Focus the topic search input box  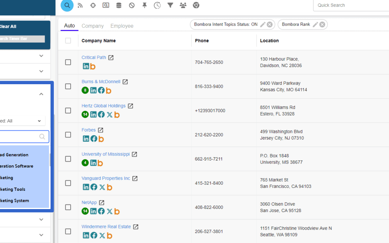click(x=24, y=137)
